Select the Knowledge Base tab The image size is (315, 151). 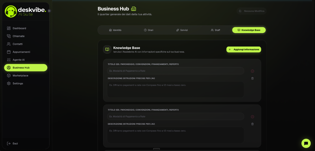point(249,30)
